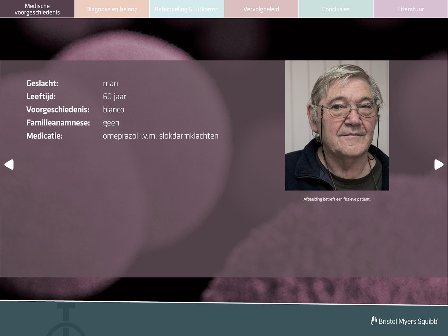Click the Bristol Myers Squibb logo

click(x=404, y=321)
